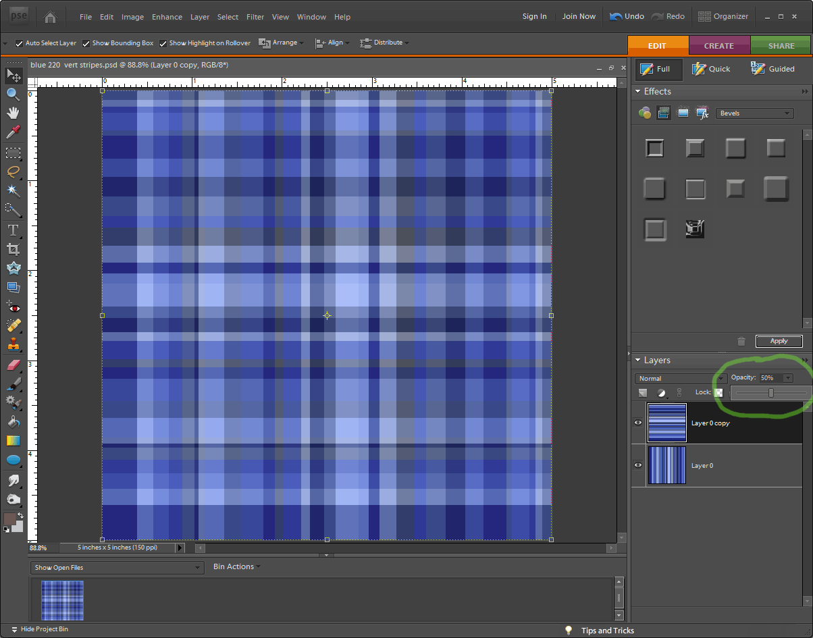Select the Layer 0 thumbnail
The height and width of the screenshot is (638, 813).
pyautogui.click(x=666, y=465)
